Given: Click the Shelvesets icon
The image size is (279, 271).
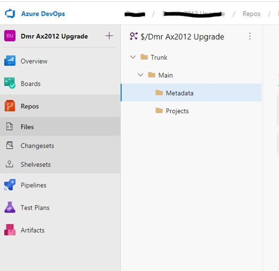Looking at the screenshot, I should pos(9,164).
